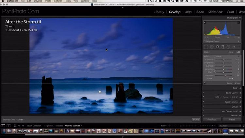Click the Saturation slider in Effect panel
The image size is (245, 138).
(223, 69)
